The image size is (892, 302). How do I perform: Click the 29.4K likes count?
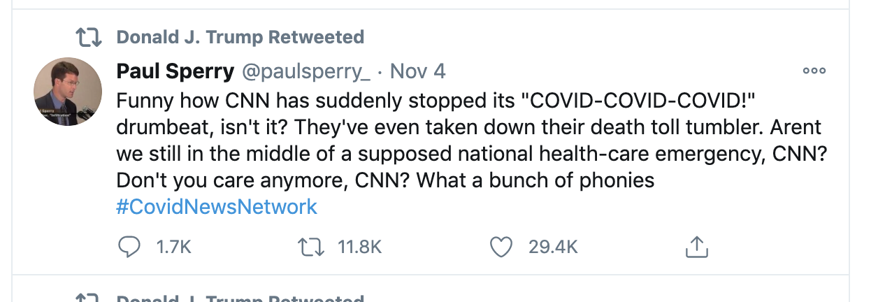tap(553, 246)
